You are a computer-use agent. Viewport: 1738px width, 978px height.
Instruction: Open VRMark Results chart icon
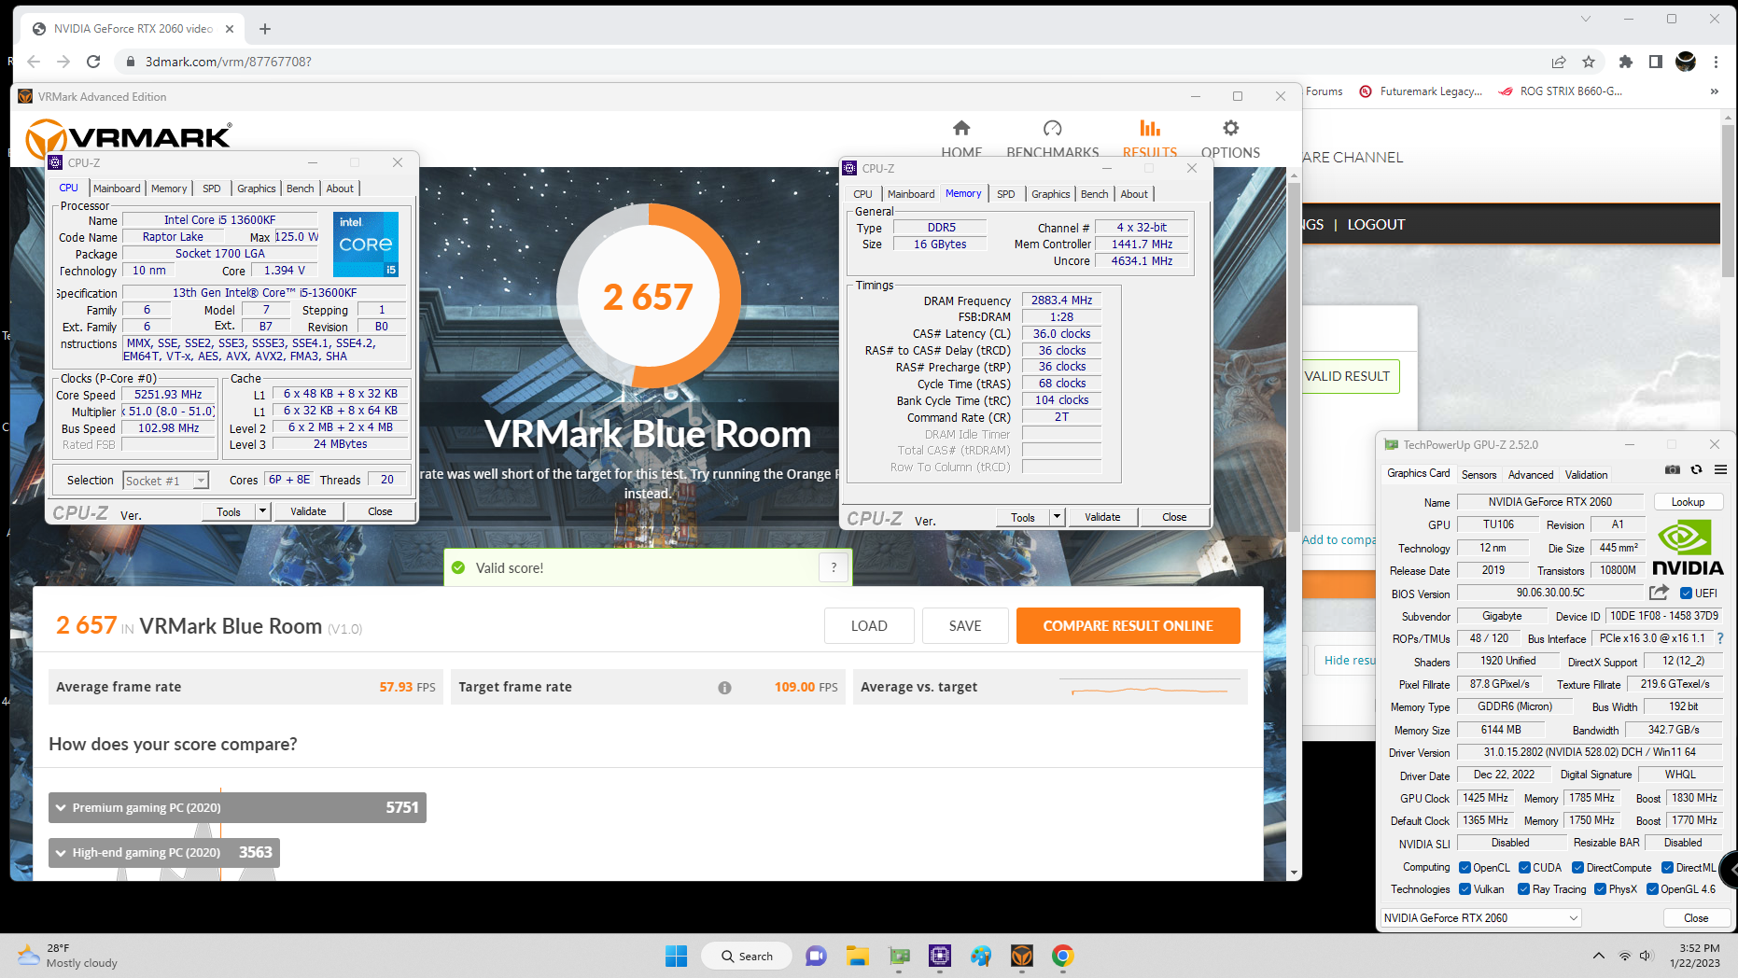click(1150, 128)
